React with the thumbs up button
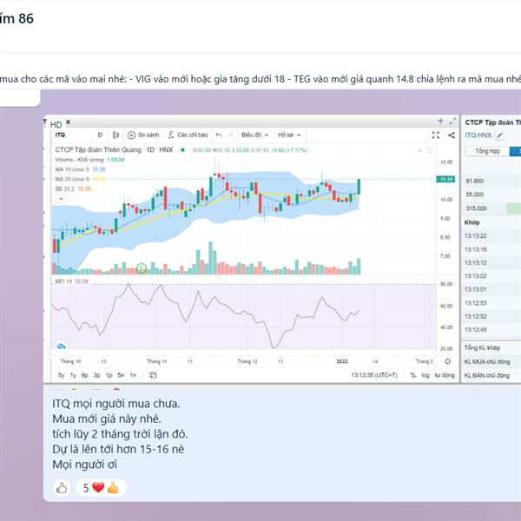The height and width of the screenshot is (521, 521). pyautogui.click(x=62, y=488)
